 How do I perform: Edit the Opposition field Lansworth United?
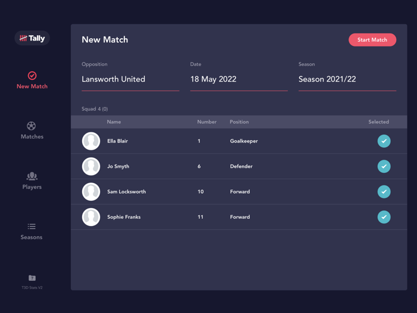tap(130, 79)
